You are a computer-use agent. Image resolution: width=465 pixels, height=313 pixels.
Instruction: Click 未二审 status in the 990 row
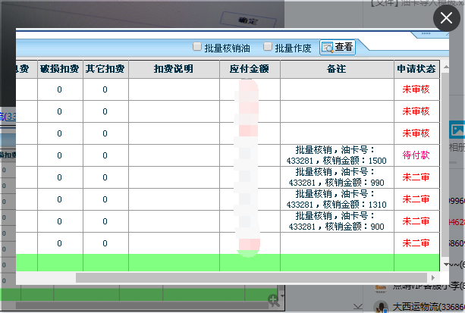coord(416,177)
